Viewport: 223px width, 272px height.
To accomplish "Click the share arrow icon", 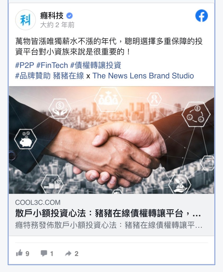I will click(x=68, y=253).
